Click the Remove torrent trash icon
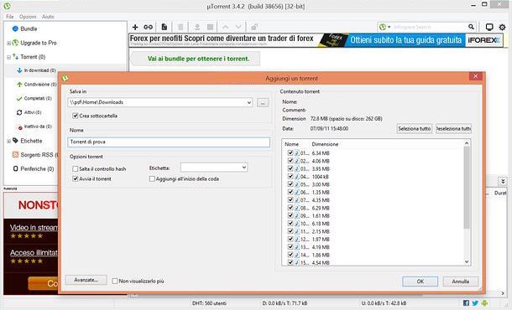 pyautogui.click(x=180, y=27)
